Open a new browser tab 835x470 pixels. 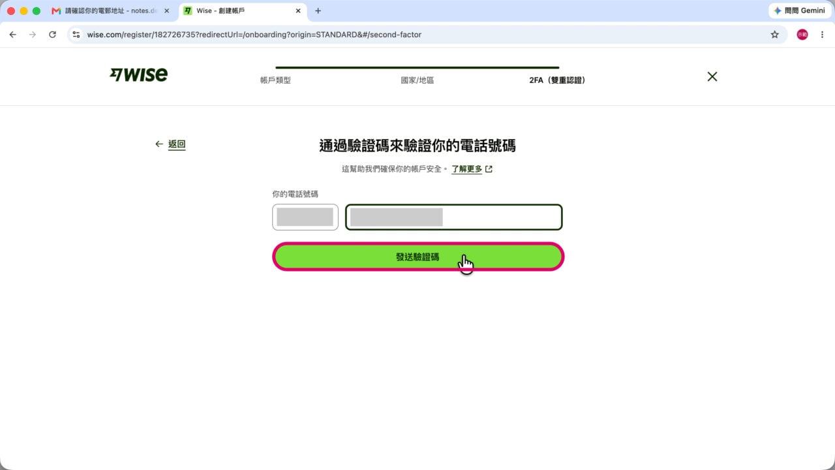[x=318, y=11]
